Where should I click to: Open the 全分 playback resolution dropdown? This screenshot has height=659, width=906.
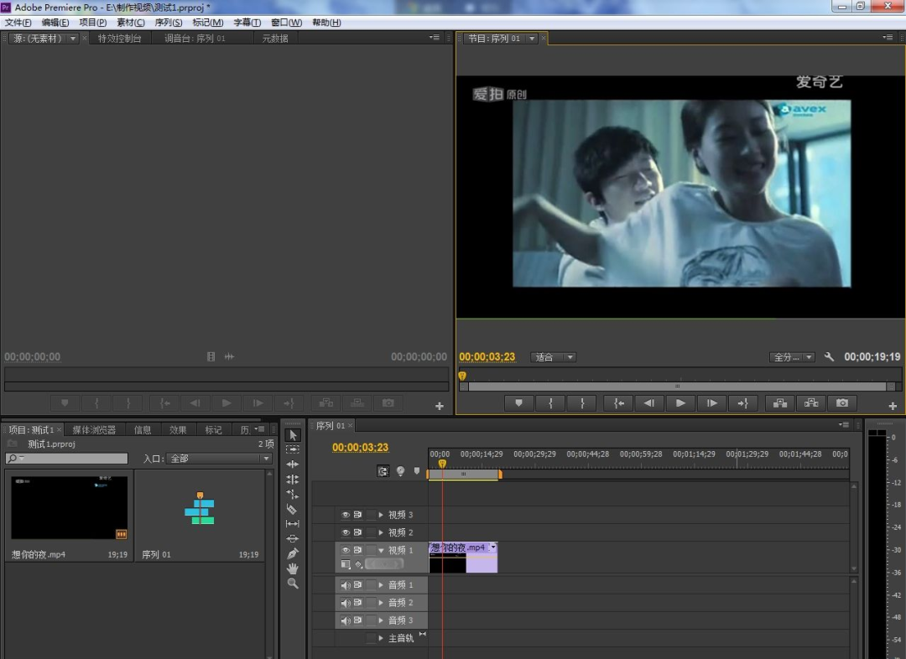click(792, 357)
